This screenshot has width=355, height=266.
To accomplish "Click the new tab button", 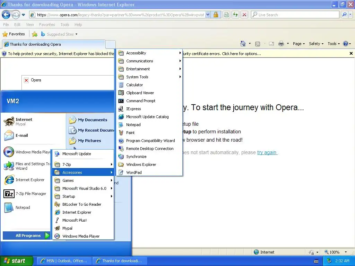I will pyautogui.click(x=111, y=44).
